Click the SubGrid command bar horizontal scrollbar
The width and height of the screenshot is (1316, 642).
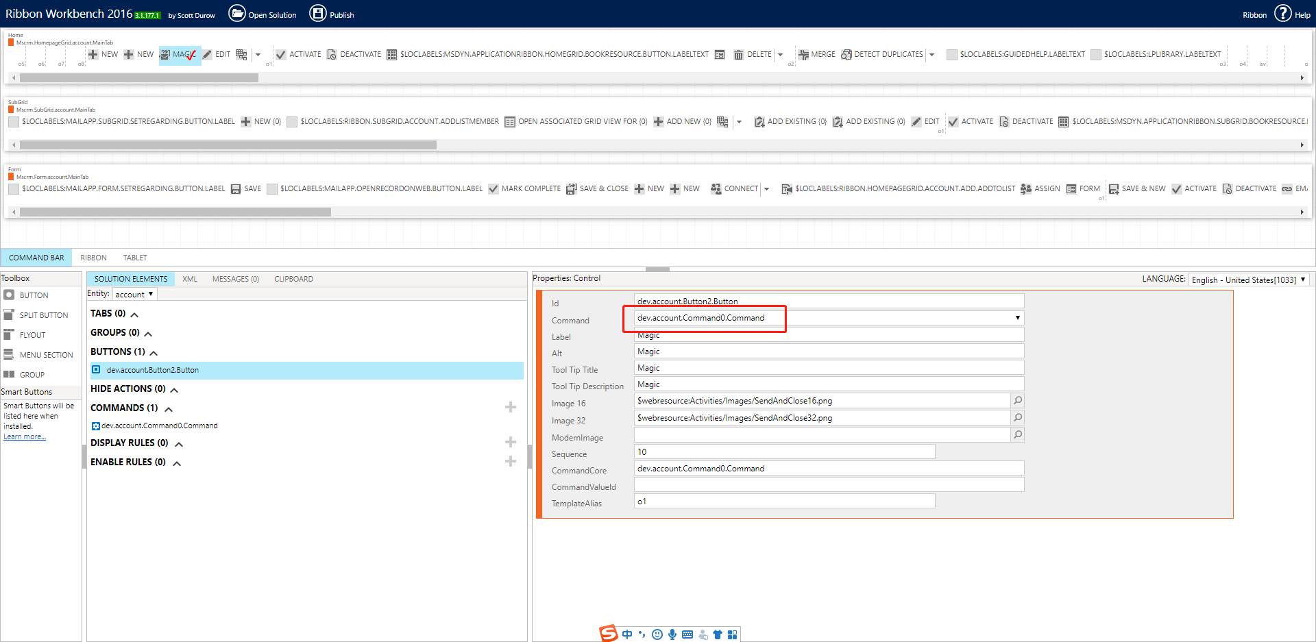(228, 145)
